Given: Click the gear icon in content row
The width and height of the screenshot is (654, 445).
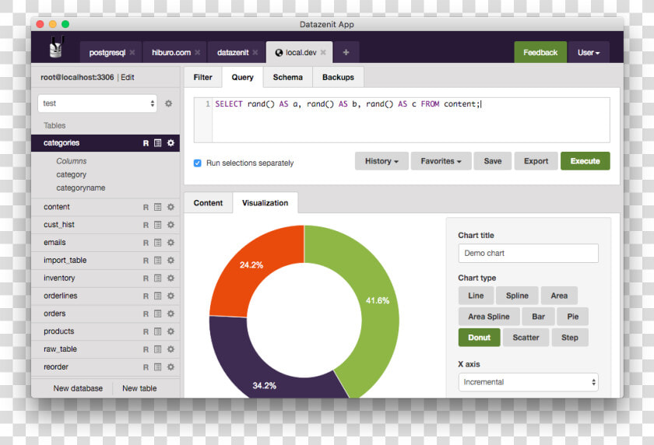Looking at the screenshot, I should click(x=171, y=207).
